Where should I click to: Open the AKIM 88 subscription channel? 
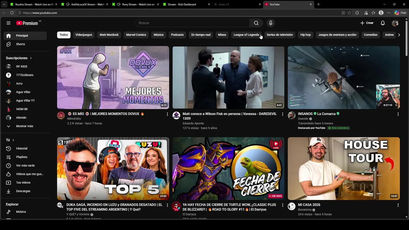tap(25, 109)
